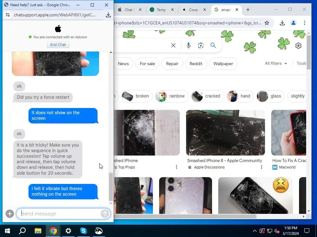Refine search with rainbow chip
317x237 pixels.
click(x=172, y=96)
